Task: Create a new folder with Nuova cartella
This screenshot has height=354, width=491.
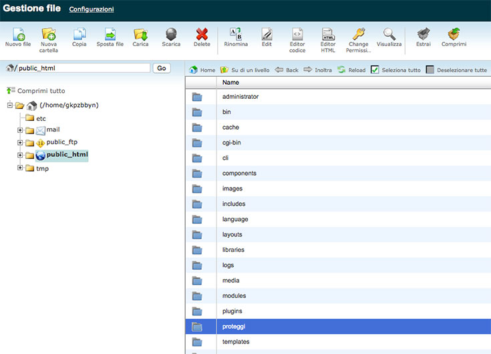Action: [x=49, y=40]
